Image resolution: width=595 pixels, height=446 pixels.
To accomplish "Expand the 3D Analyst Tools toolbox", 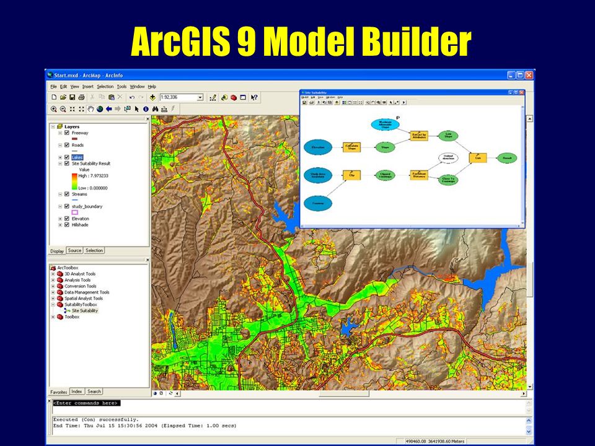I will click(x=53, y=274).
